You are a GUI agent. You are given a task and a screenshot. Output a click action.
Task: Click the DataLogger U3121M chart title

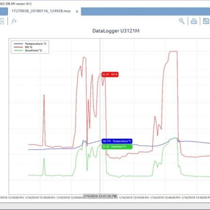point(116,31)
